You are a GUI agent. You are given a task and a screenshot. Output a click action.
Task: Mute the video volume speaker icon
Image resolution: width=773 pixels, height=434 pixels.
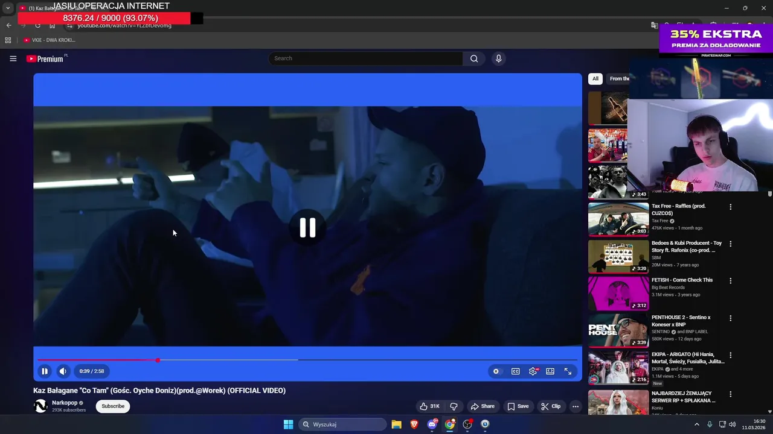pos(63,371)
